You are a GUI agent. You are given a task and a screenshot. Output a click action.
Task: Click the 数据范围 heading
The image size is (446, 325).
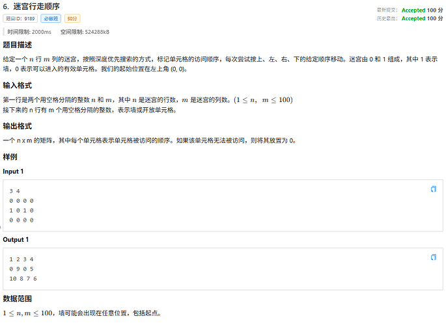click(18, 298)
